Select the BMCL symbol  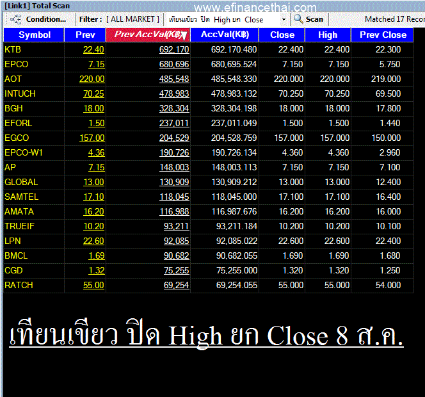[x=16, y=255]
